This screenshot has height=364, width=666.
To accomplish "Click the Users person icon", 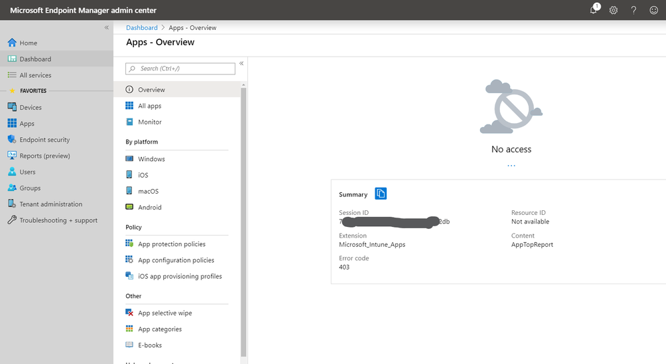I will click(x=12, y=171).
